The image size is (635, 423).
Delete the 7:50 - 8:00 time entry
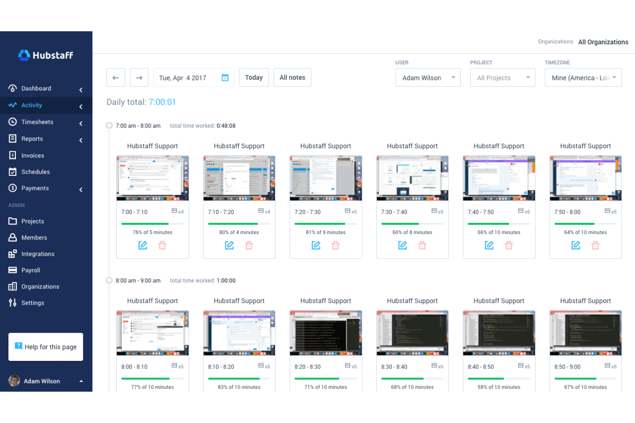[595, 245]
